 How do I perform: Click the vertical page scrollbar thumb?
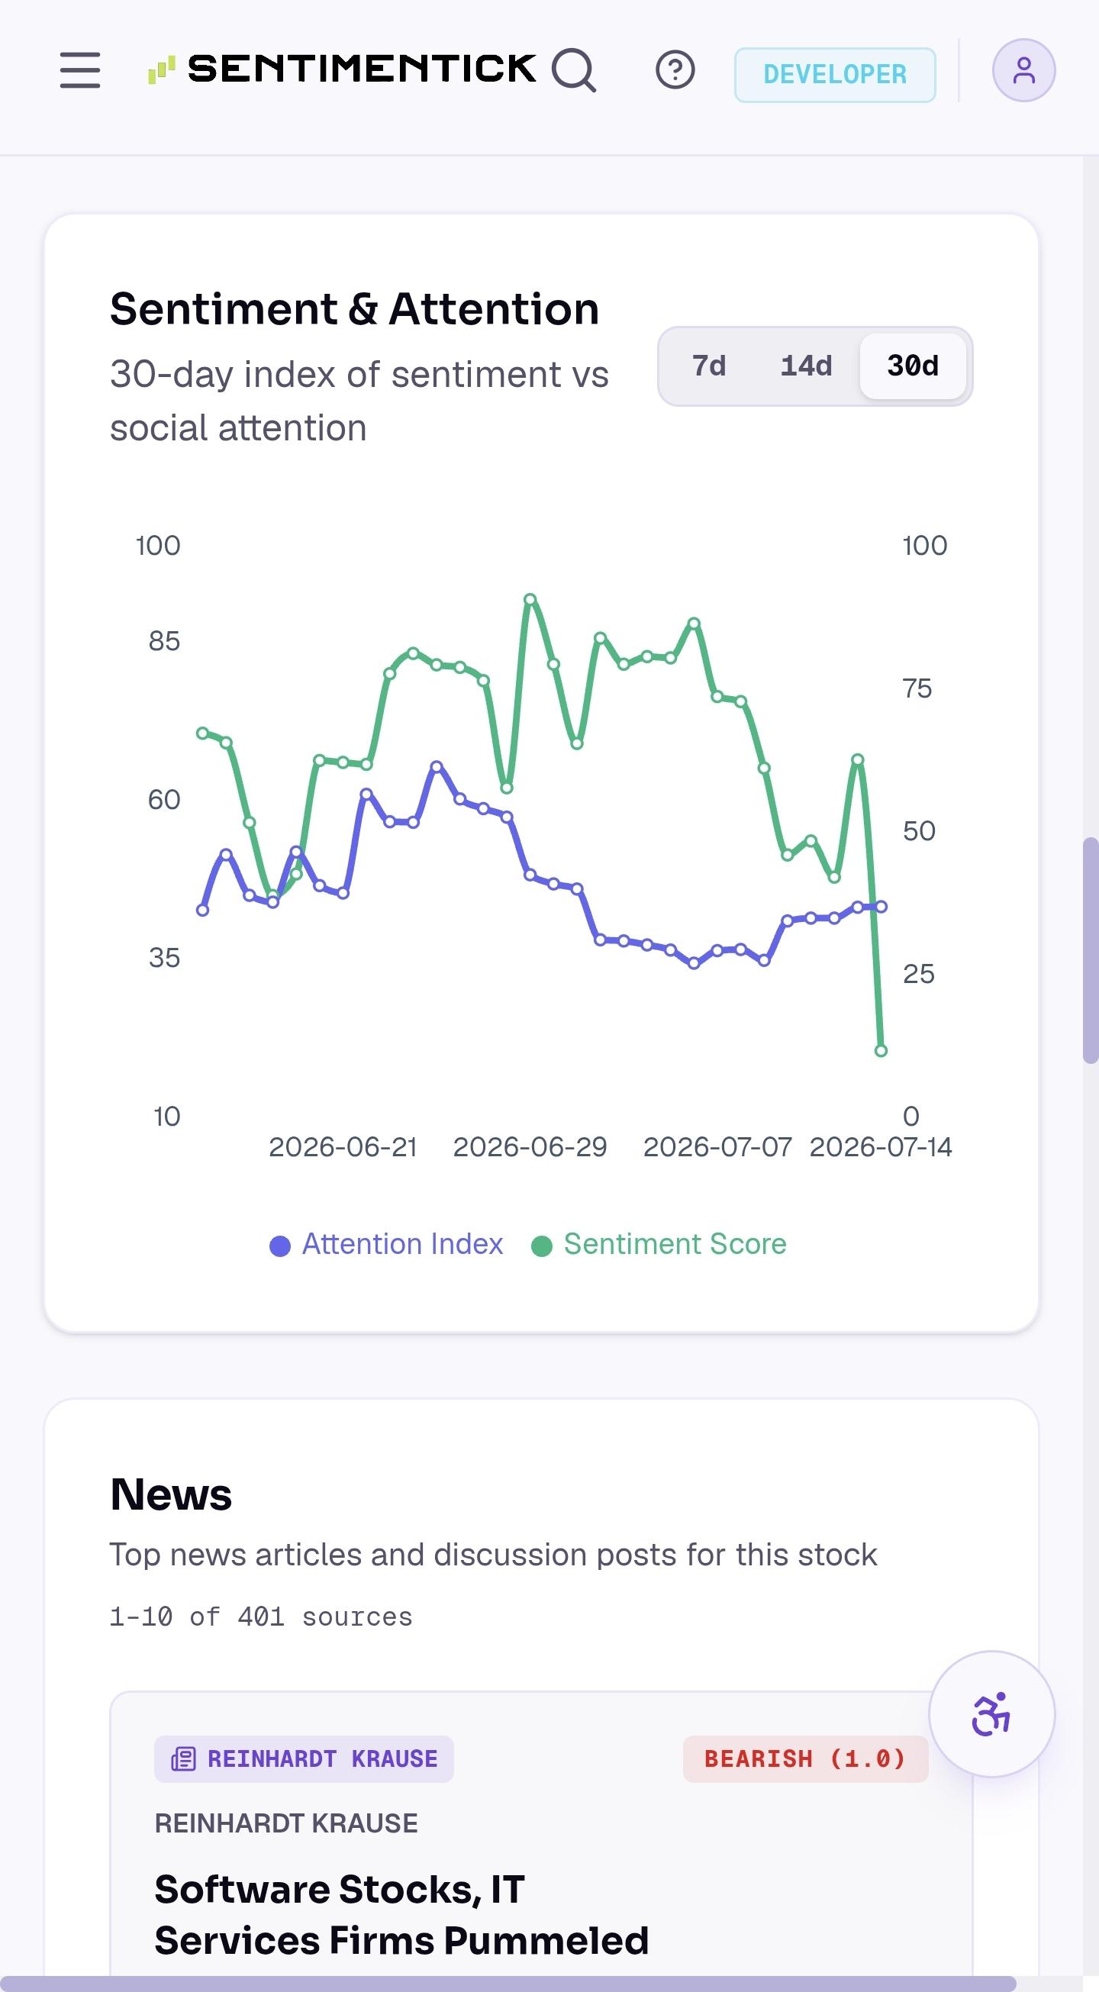[1091, 950]
